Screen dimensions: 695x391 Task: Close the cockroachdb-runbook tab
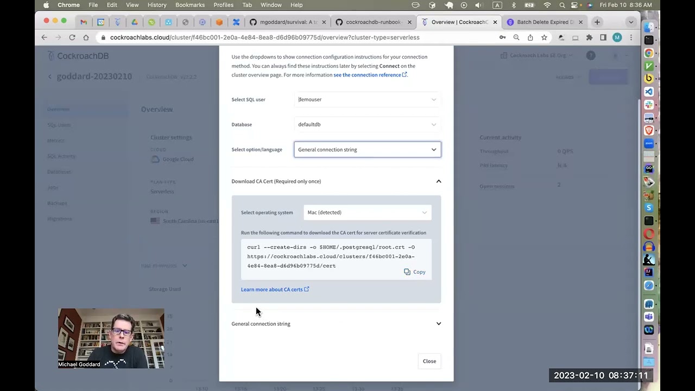[x=409, y=22]
